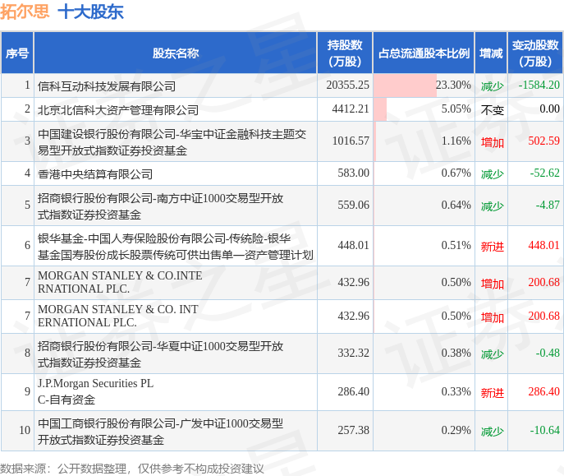Screen dimensions: 564x476
Task: Select the 华夏中证1000 fund name
Action: pos(160,354)
